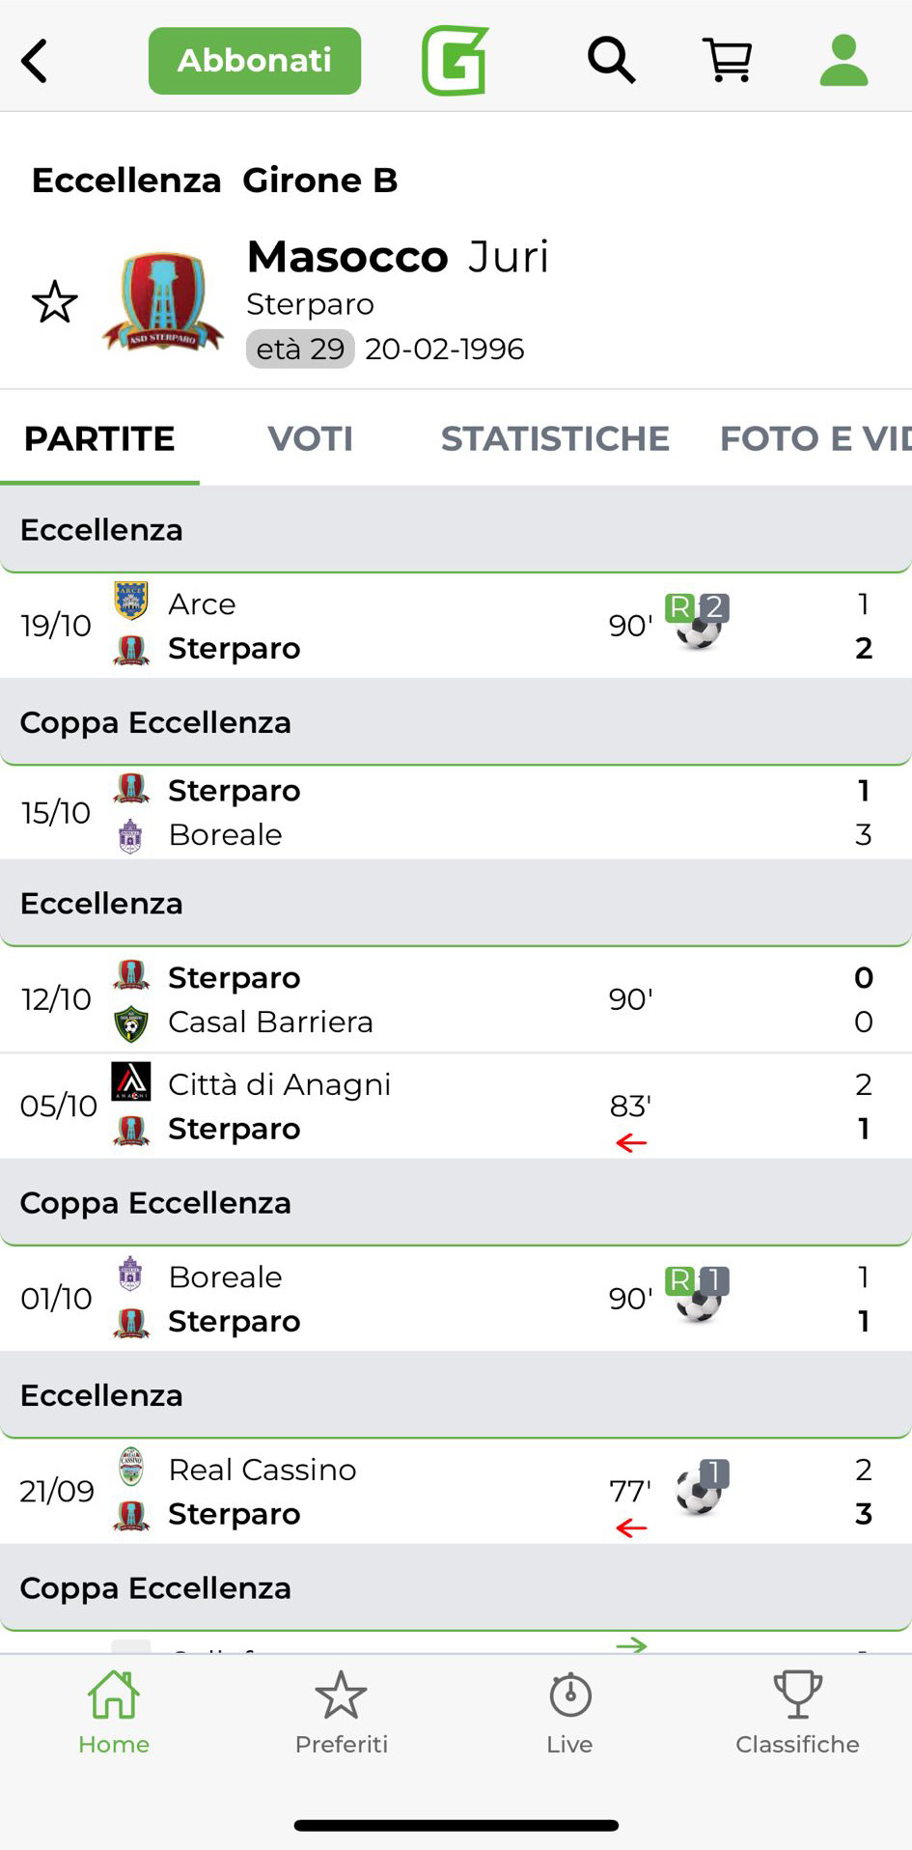Open the Live stopwatch icon
The image size is (912, 1850).
click(x=569, y=1712)
